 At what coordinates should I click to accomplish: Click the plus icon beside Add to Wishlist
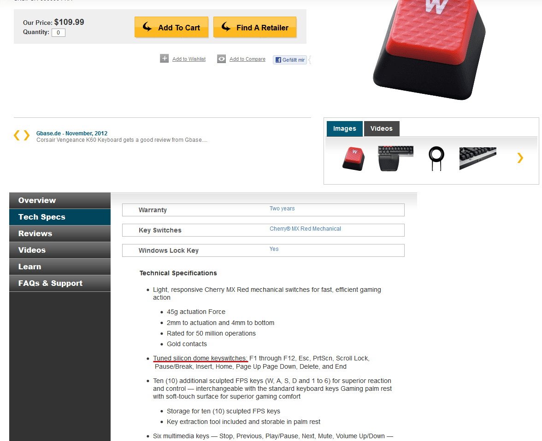[164, 58]
